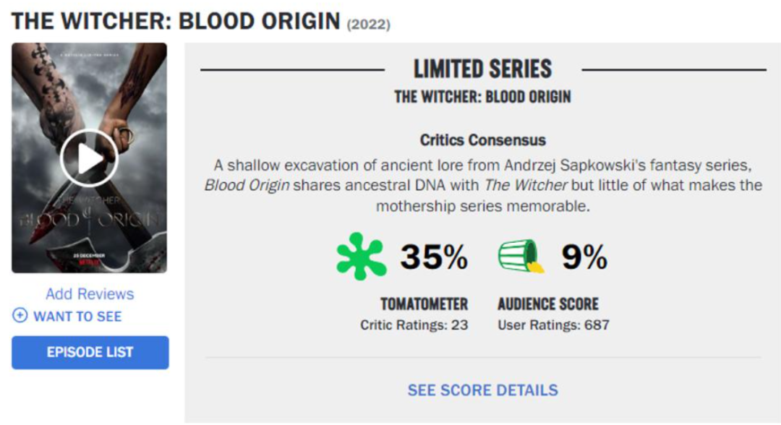Open User Ratings: 687 count
The width and height of the screenshot is (781, 425).
553,325
